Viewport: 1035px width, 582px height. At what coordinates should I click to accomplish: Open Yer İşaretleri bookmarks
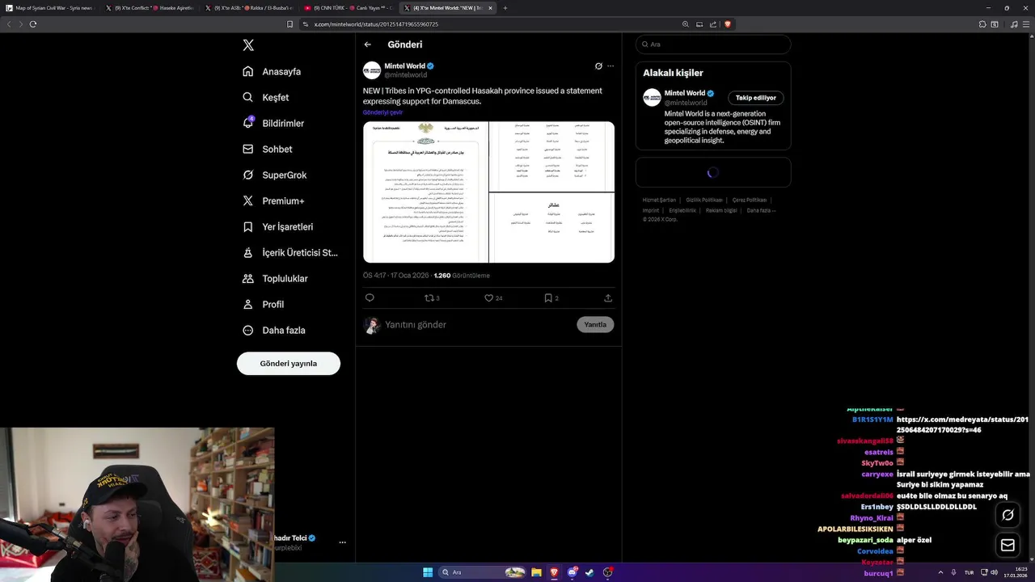click(x=277, y=226)
